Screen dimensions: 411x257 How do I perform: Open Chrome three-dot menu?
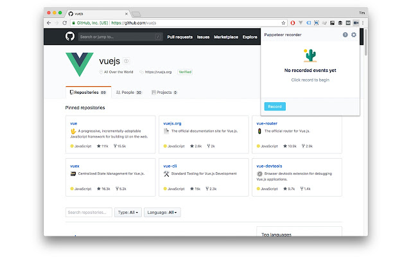tap(363, 23)
